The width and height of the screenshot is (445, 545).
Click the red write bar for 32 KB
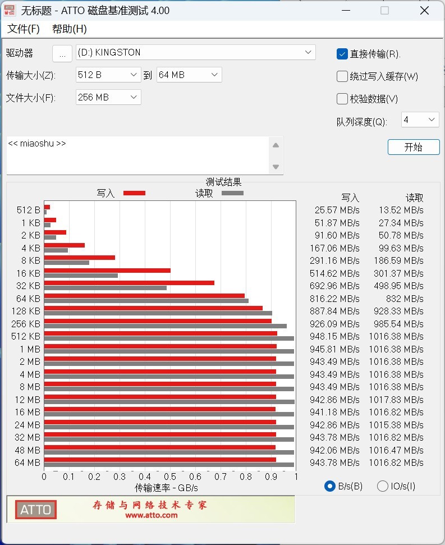(x=129, y=283)
